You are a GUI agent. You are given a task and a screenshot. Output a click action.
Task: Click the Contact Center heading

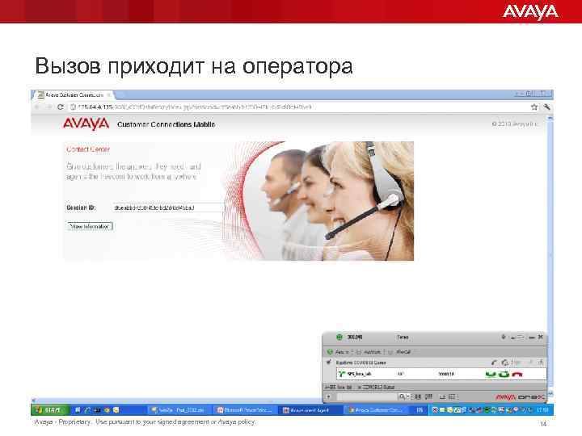[x=88, y=149]
